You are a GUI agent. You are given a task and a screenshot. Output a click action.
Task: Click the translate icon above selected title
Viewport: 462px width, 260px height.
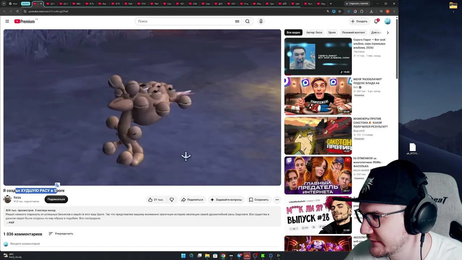click(x=57, y=185)
